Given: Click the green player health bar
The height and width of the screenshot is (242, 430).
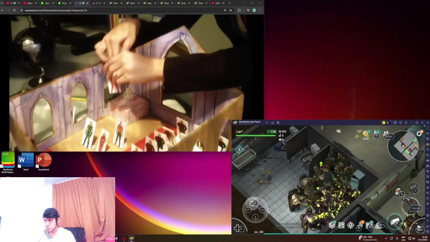Looking at the screenshot, I should tap(256, 135).
